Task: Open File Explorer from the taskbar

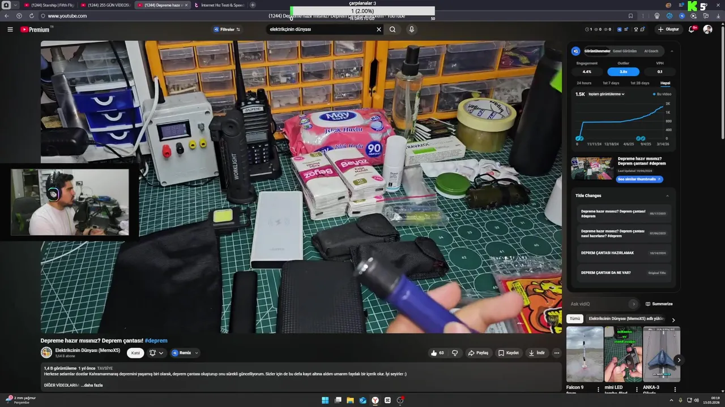Action: click(350, 400)
